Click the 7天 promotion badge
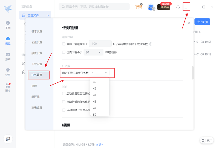Screen dimensions: 219x148 [x=139, y=7]
